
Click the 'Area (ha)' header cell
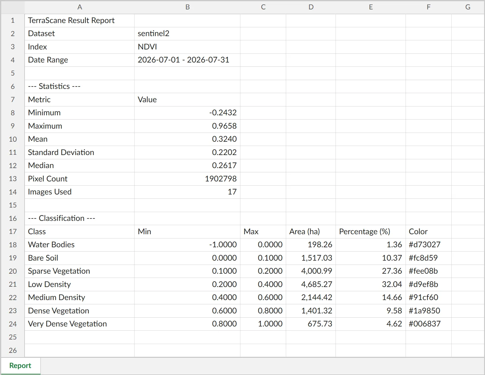pyautogui.click(x=311, y=231)
